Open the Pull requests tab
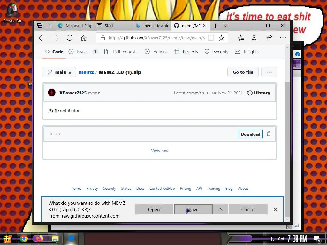Image resolution: width=327 pixels, height=245 pixels. click(120, 52)
